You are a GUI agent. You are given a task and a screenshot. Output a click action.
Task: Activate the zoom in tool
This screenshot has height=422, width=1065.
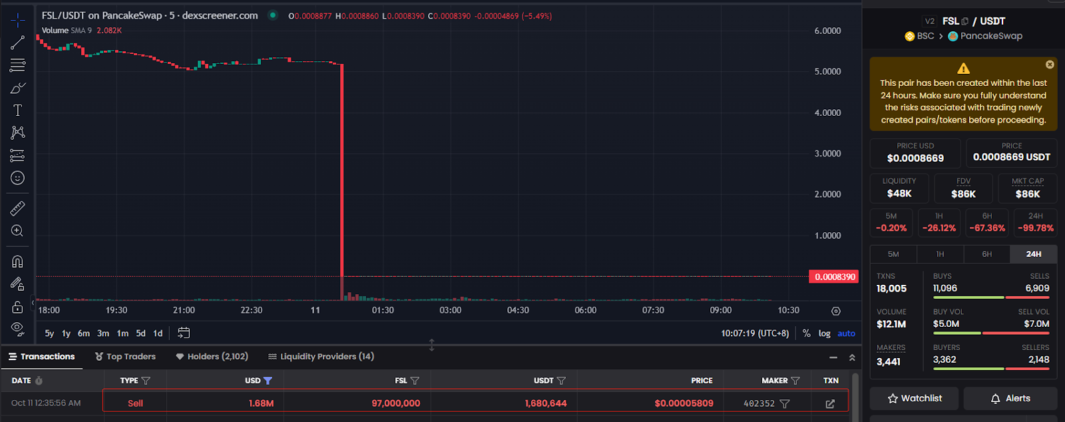[17, 231]
